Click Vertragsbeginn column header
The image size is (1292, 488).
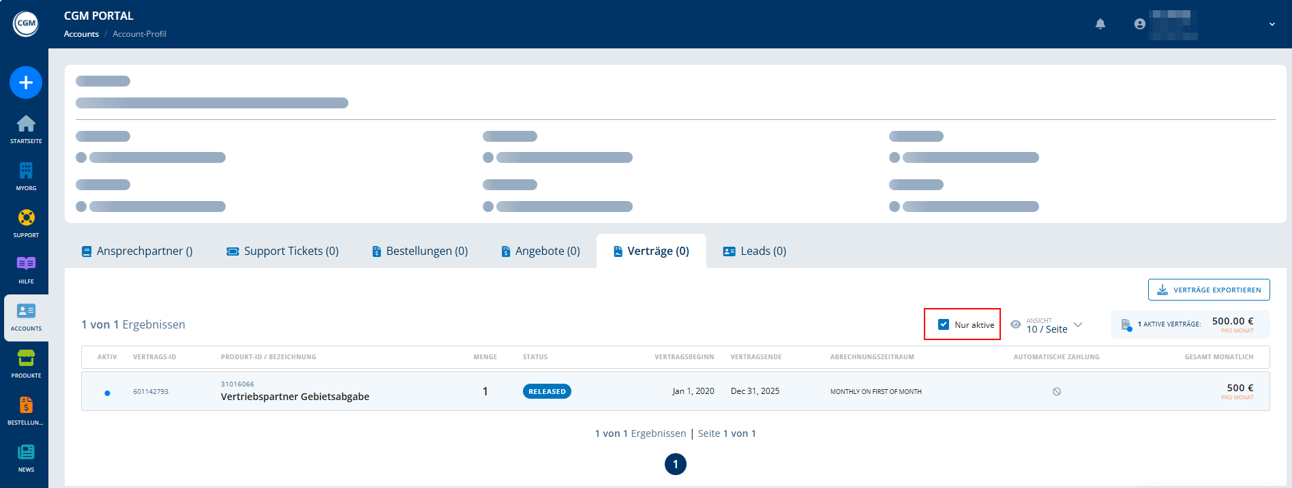pos(685,357)
